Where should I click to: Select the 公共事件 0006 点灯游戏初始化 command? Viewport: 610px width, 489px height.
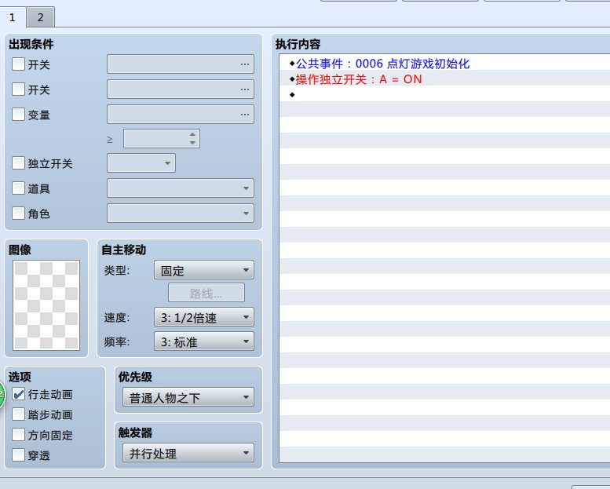(x=444, y=63)
